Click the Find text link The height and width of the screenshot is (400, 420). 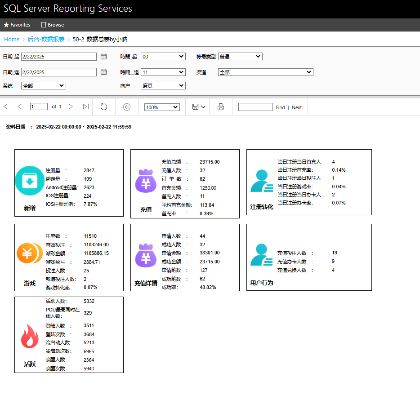(280, 107)
